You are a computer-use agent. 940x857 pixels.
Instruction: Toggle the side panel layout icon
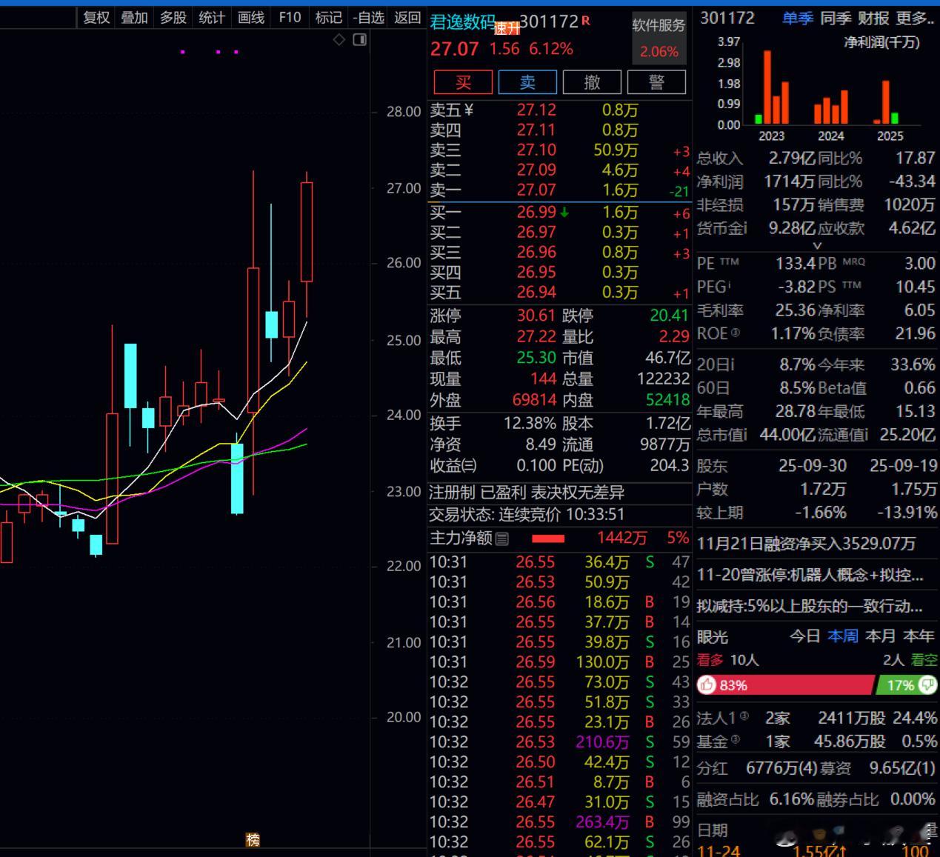360,40
